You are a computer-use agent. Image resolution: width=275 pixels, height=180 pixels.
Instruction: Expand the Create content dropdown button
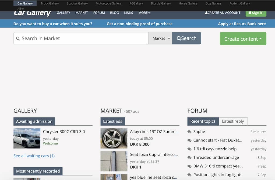click(x=243, y=39)
